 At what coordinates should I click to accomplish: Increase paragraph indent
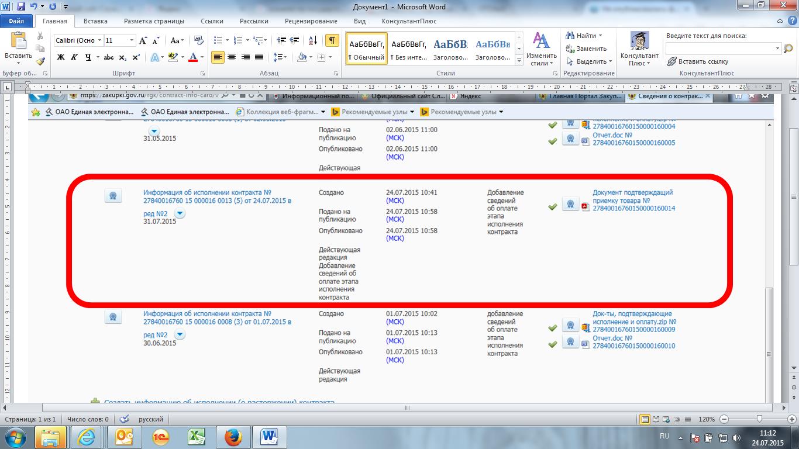coord(295,40)
